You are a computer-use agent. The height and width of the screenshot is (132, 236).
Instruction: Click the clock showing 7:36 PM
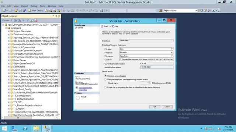point(228,127)
